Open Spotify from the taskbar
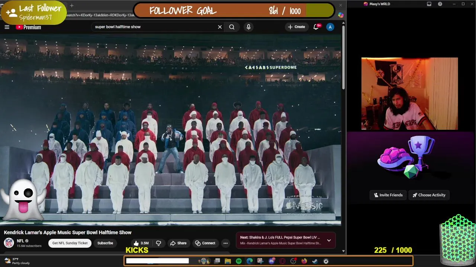Viewport: 476px width, 267px height. 238,261
